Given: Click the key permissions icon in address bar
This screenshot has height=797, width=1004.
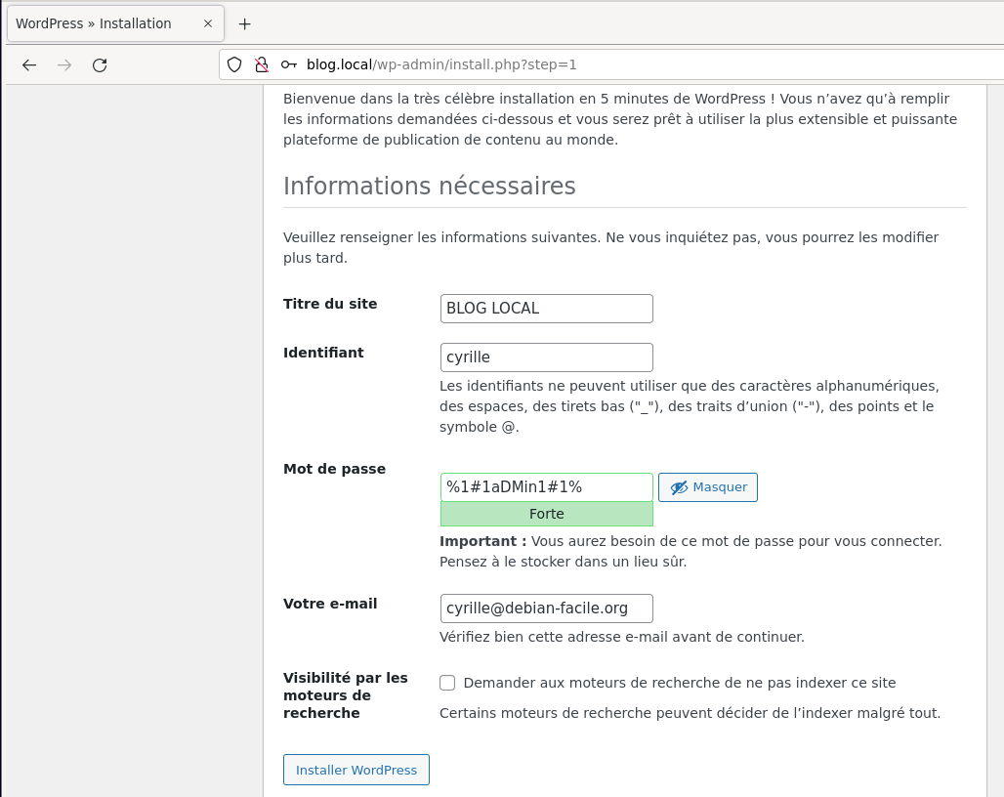Looking at the screenshot, I should [288, 65].
